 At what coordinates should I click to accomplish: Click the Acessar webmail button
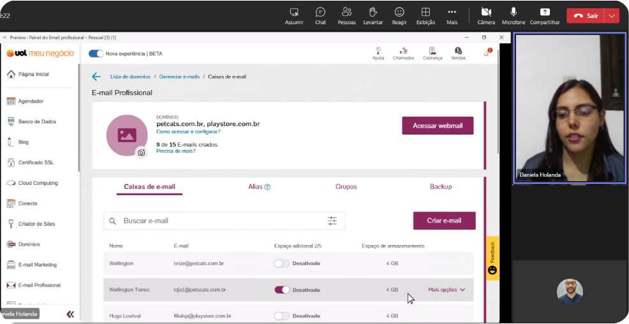coord(438,126)
